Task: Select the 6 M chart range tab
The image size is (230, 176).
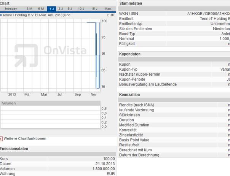Action: coord(41,9)
